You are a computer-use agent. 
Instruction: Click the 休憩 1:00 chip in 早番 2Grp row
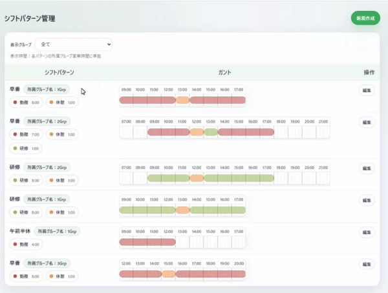pos(62,134)
